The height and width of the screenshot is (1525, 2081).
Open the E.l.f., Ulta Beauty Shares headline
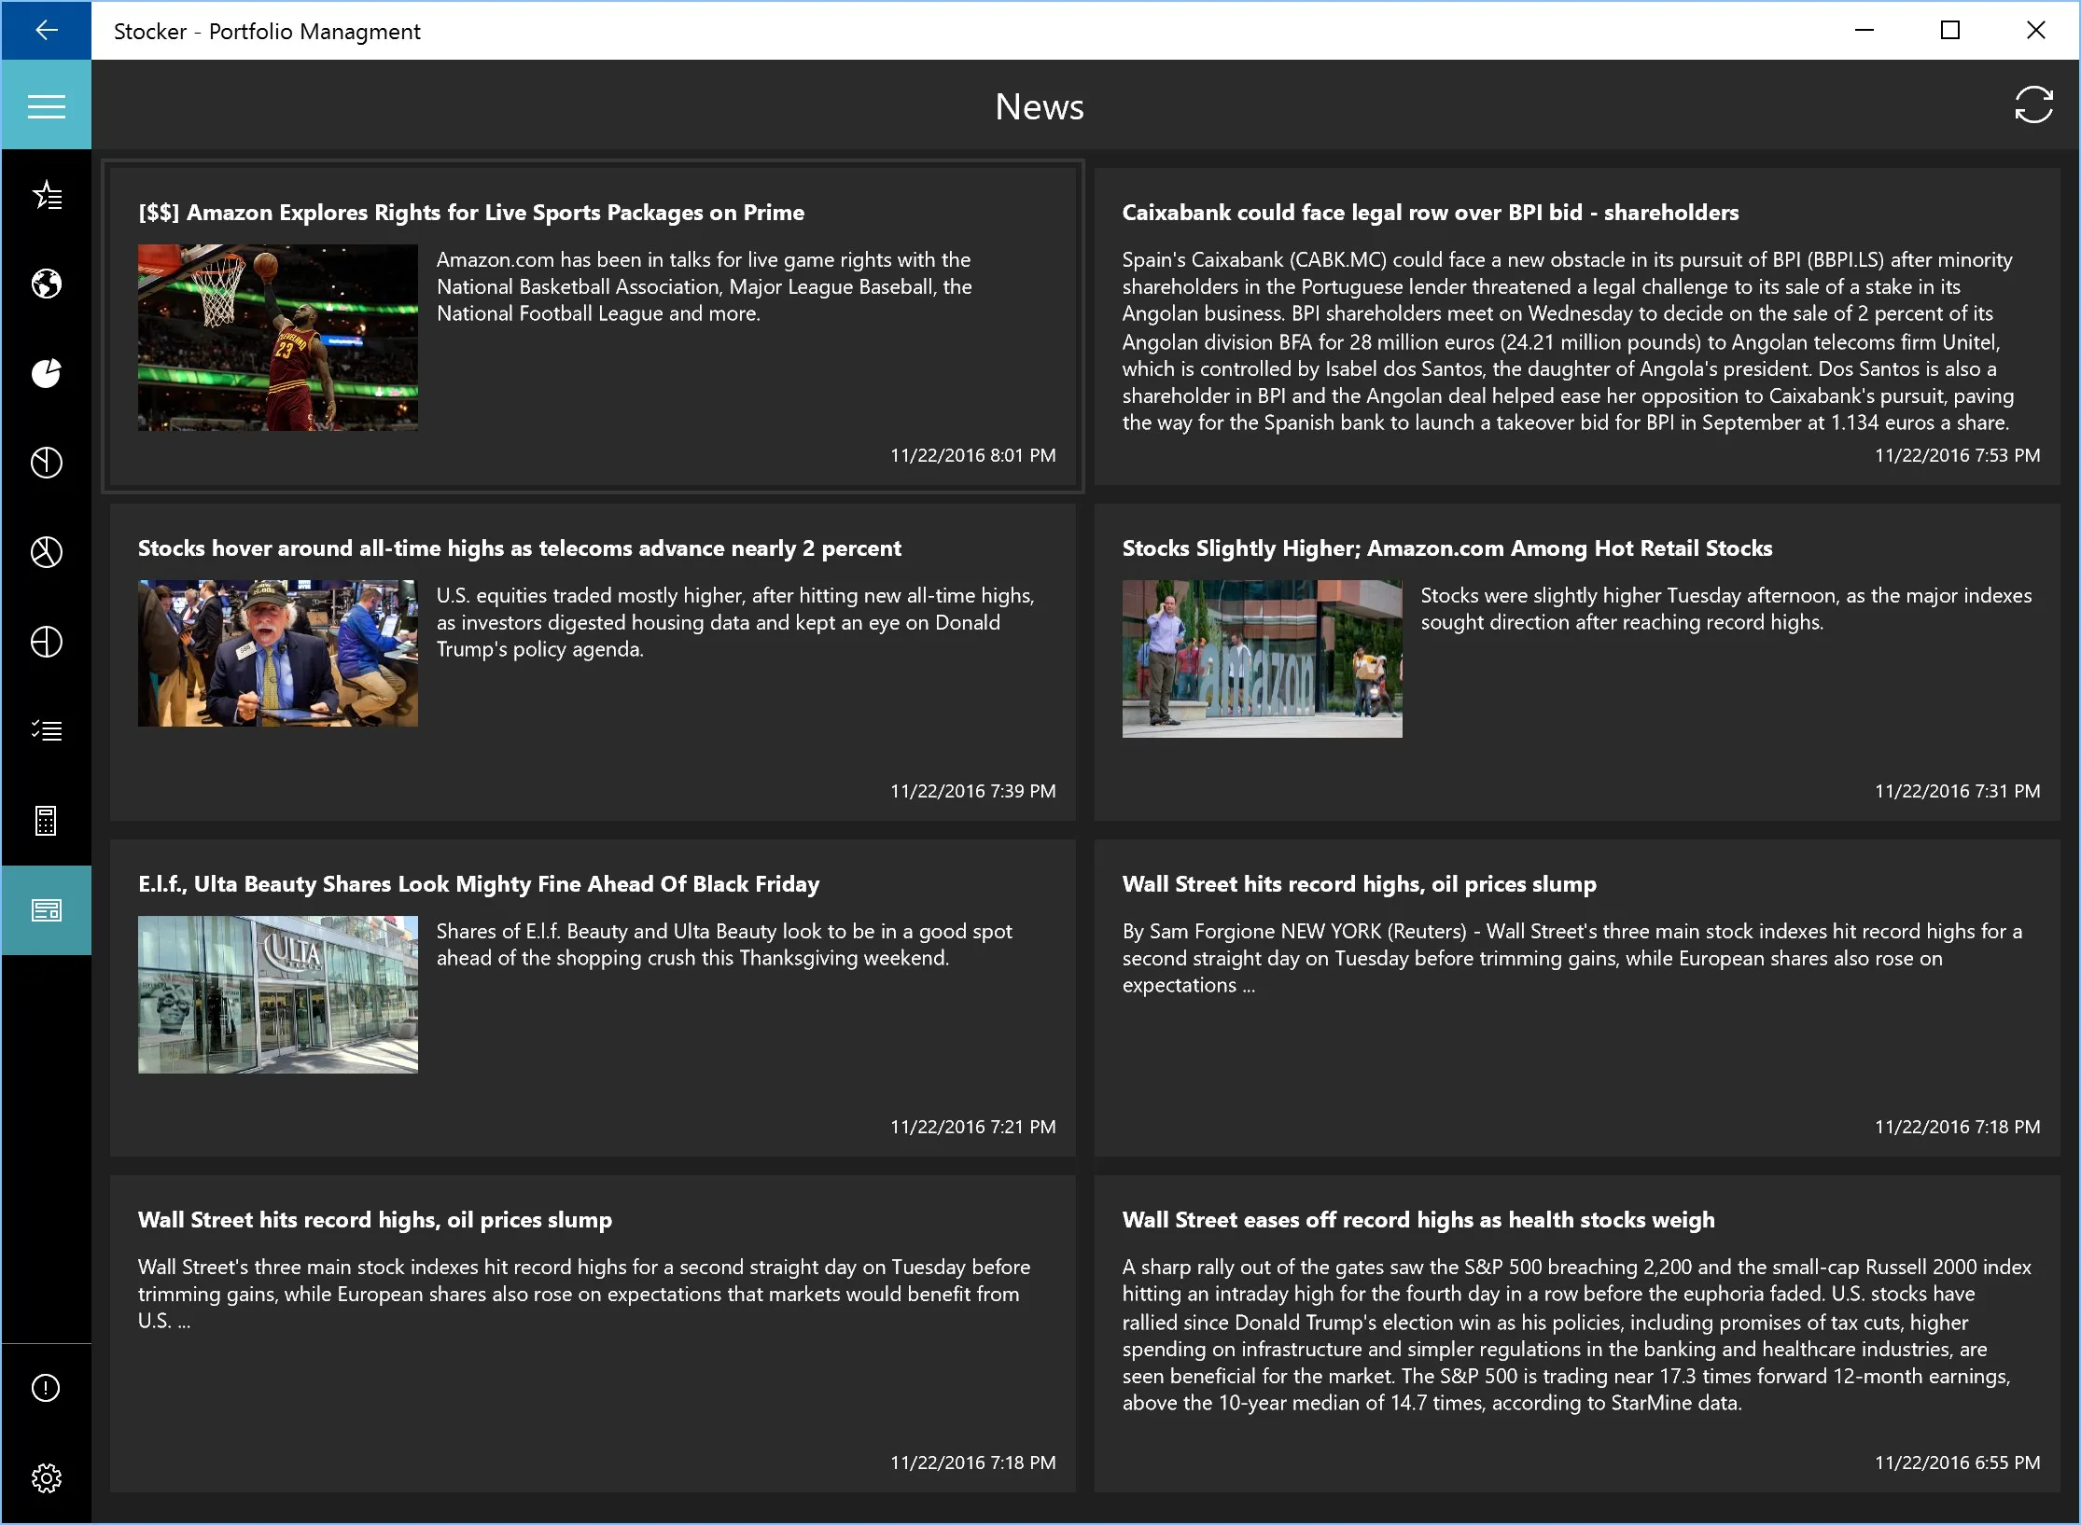[x=479, y=884]
